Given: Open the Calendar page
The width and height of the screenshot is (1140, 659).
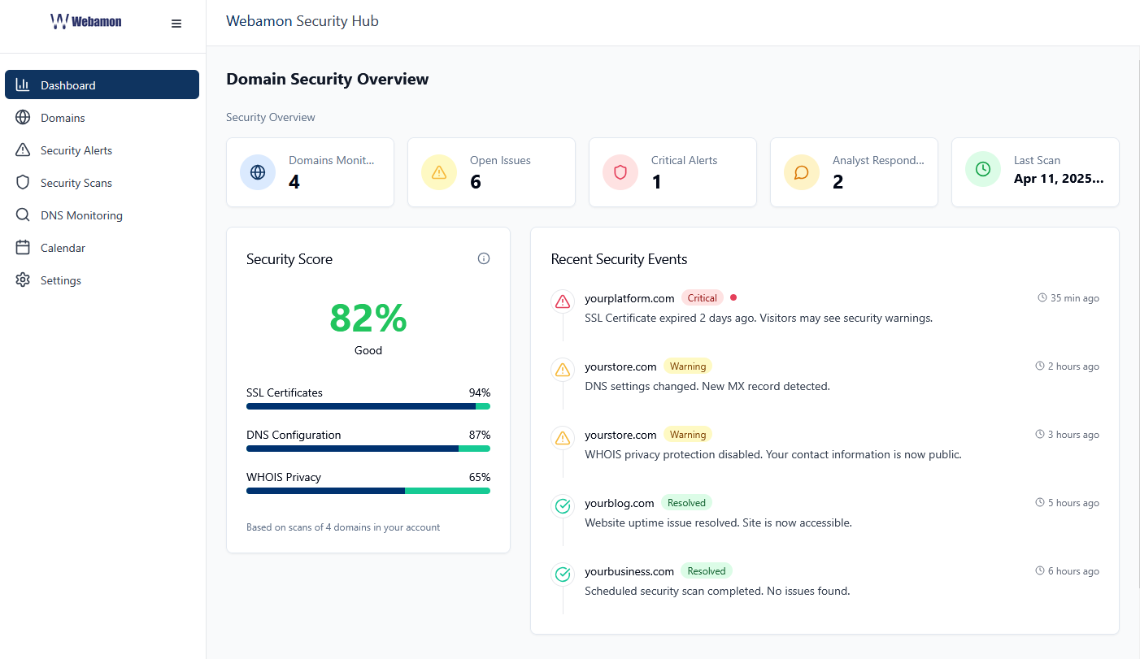Looking at the screenshot, I should (102, 248).
